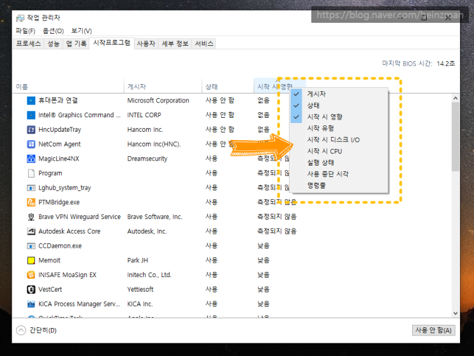Select INTEL CORP publisher cell
This screenshot has height=356, width=474.
click(x=144, y=115)
